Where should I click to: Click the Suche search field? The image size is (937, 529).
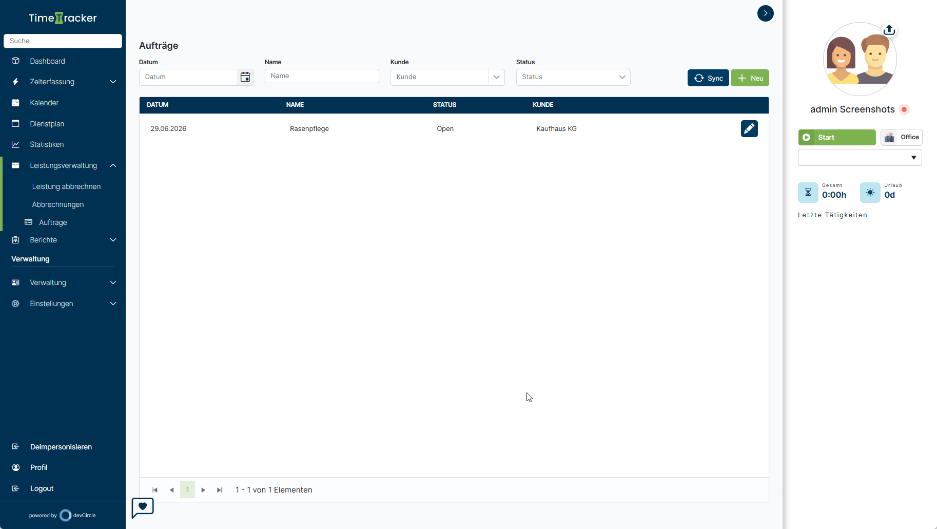(63, 41)
